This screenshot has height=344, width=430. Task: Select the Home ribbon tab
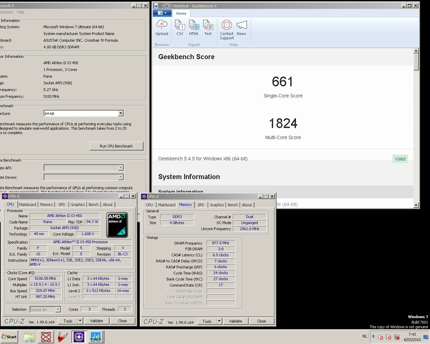[181, 13]
